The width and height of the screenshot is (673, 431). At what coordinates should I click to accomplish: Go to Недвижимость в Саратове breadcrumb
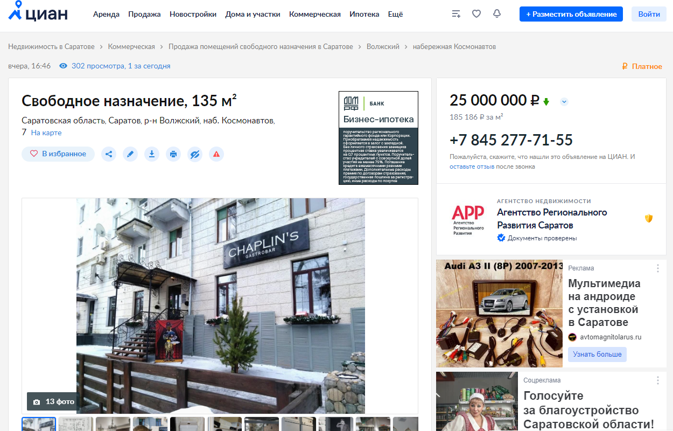(x=51, y=47)
